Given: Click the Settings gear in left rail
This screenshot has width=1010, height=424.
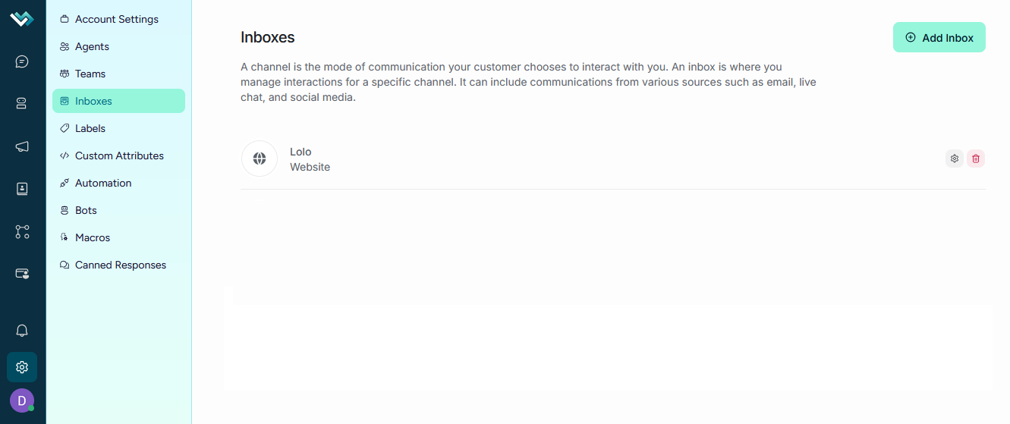Looking at the screenshot, I should click(22, 367).
